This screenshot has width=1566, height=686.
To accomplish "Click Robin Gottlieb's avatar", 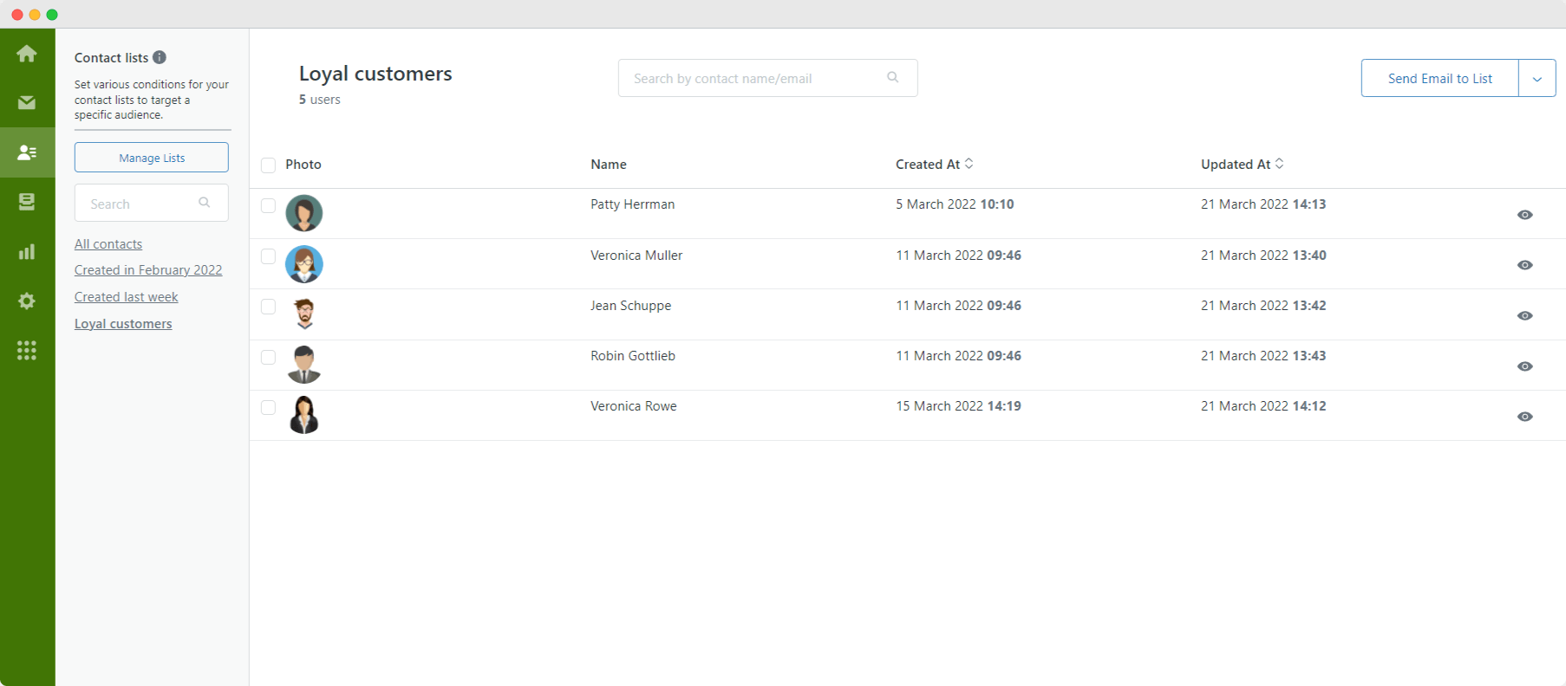I will 304,364.
